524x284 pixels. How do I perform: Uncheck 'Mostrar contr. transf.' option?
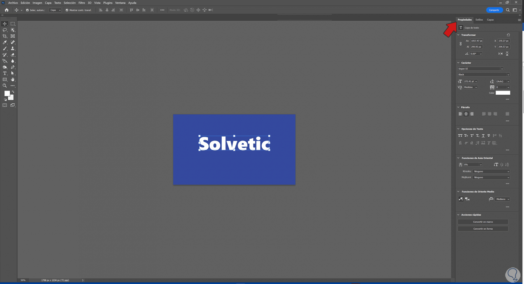[x=67, y=10]
